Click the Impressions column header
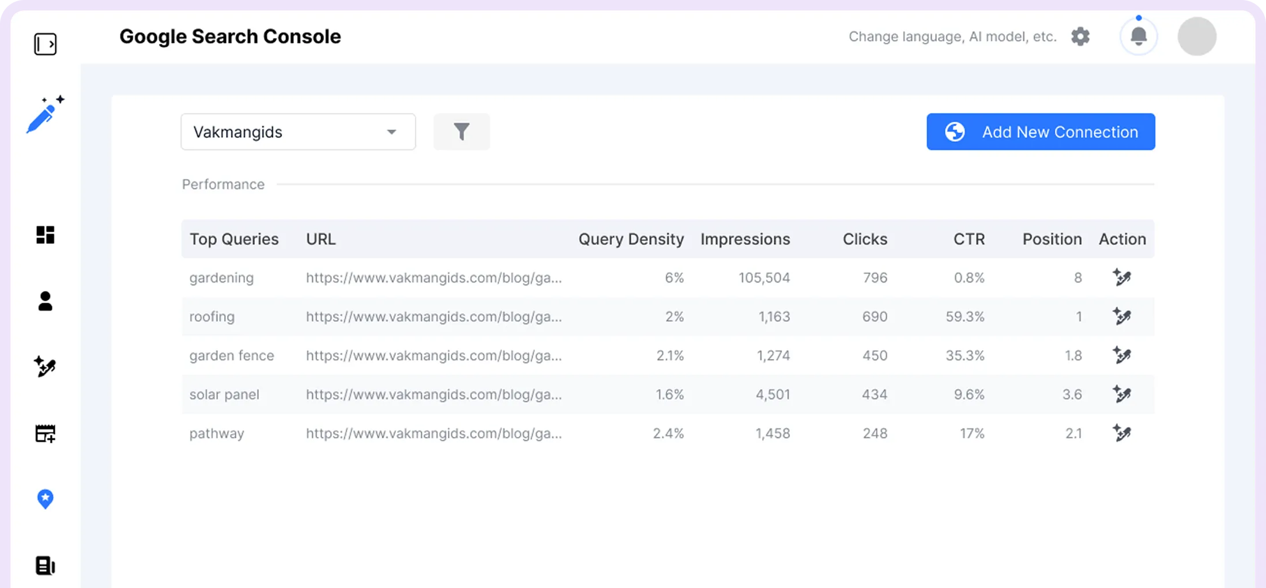 (745, 239)
